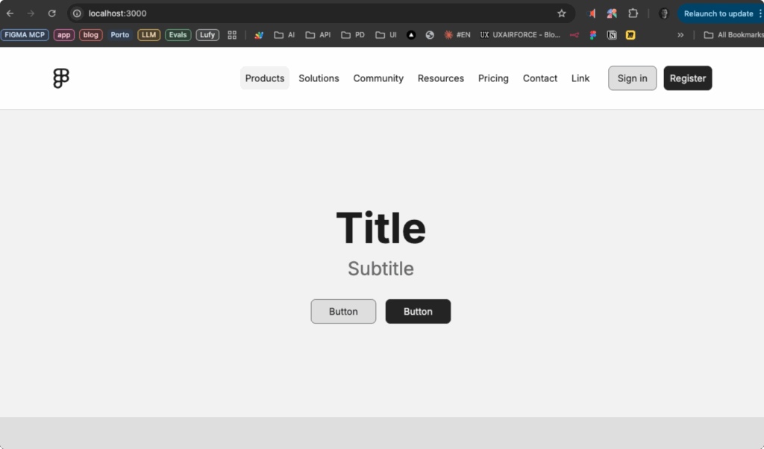
Task: Open the All Bookmarks folder
Action: pos(733,35)
